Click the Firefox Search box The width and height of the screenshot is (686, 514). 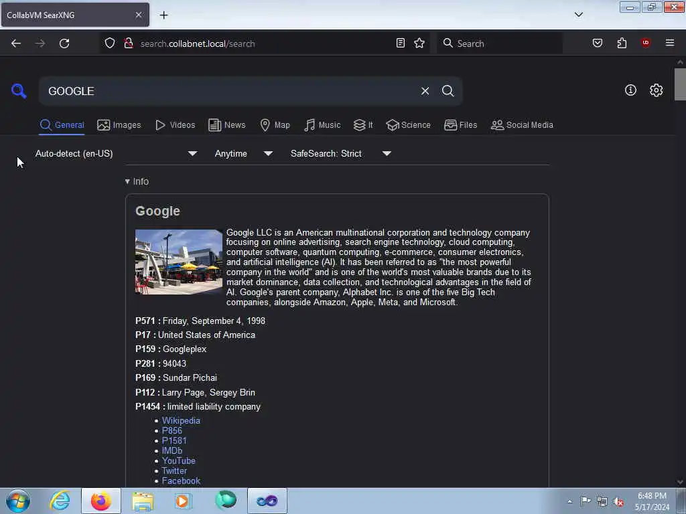[x=499, y=44]
